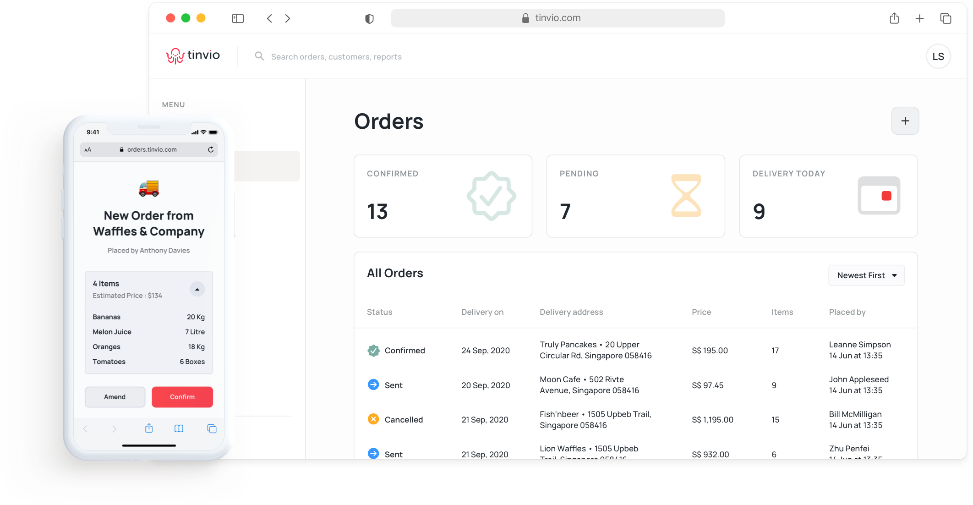
Task: Click the S$ 97.45 price cell
Action: [x=707, y=385]
